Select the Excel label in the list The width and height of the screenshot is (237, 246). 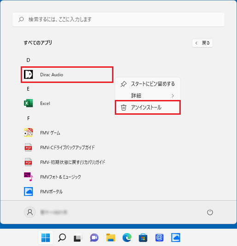click(45, 103)
